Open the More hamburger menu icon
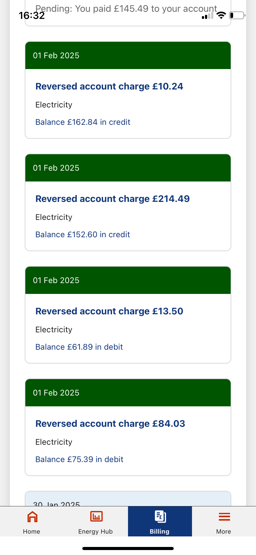Screen dimensions: 256x555 tap(224, 517)
